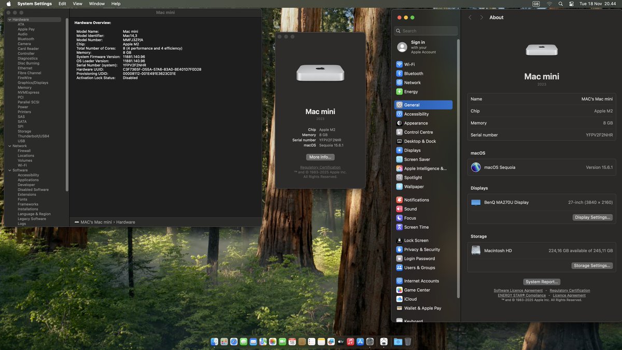The image size is (622, 350).
Task: Open Control Centre in menu bar
Action: tap(572, 4)
